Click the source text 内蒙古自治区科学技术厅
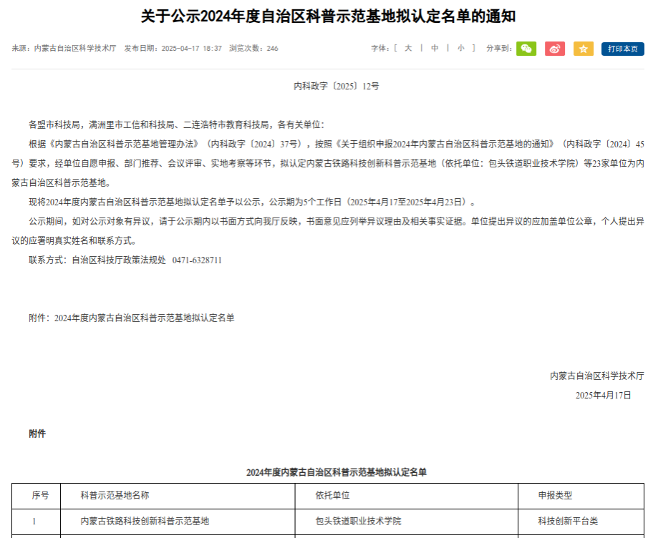The height and width of the screenshot is (538, 653). click(75, 48)
